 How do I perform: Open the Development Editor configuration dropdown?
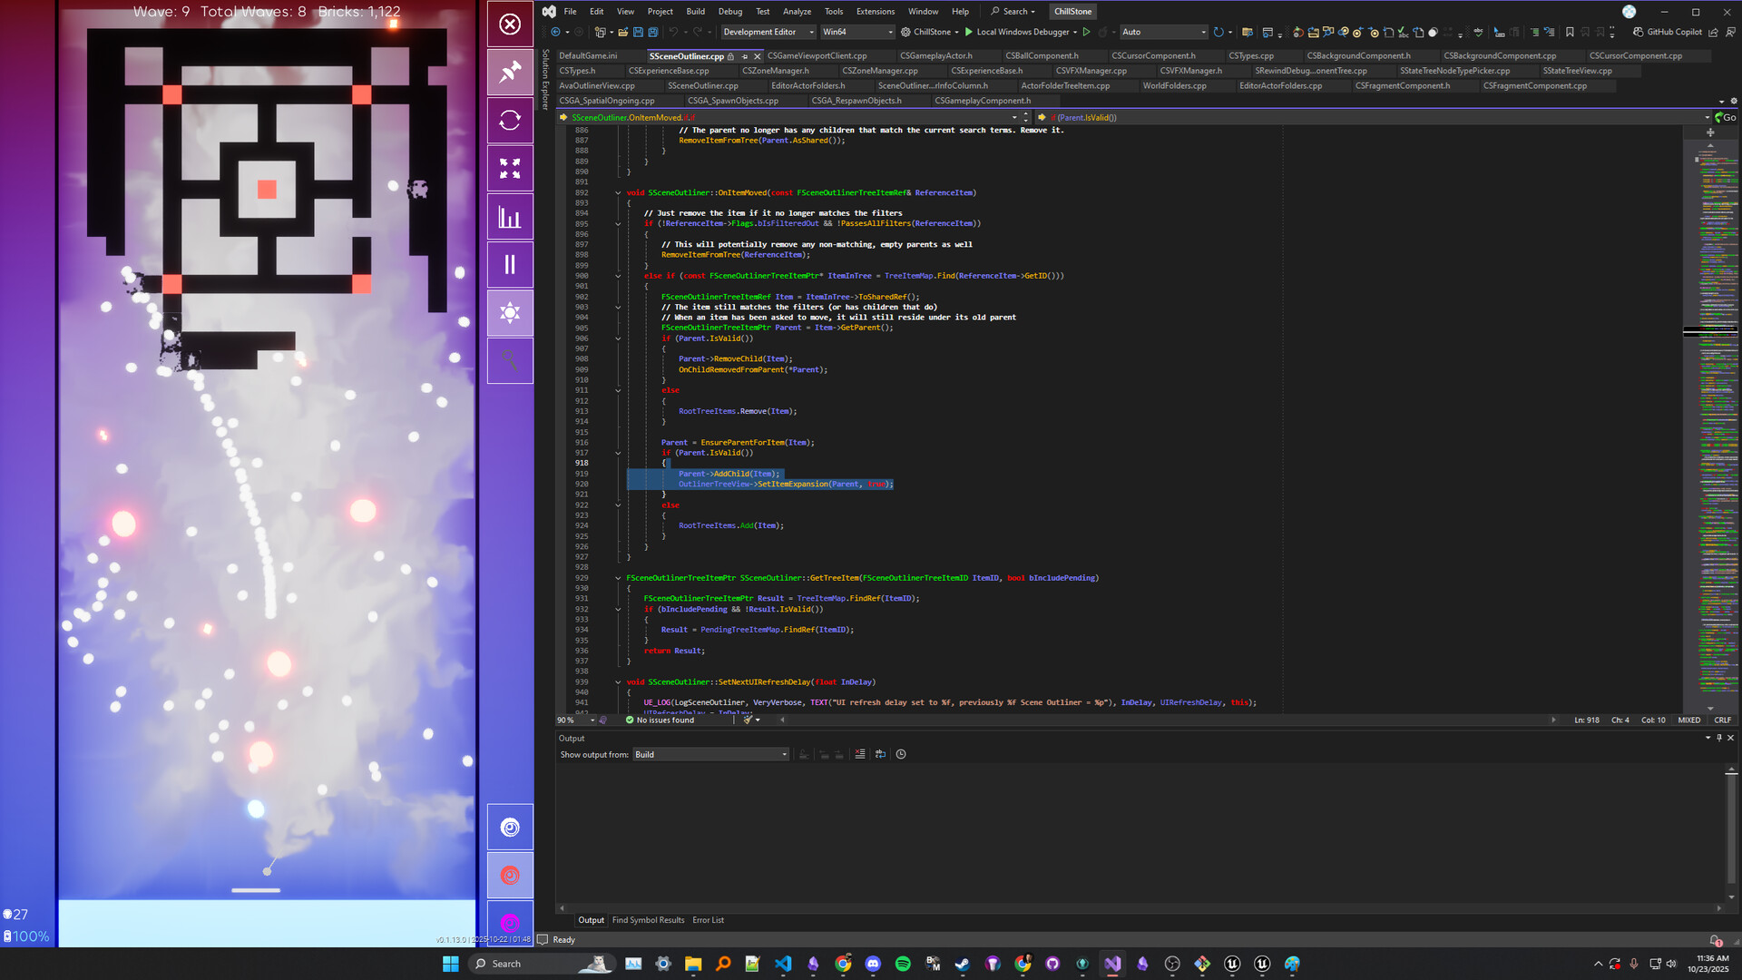tap(768, 32)
